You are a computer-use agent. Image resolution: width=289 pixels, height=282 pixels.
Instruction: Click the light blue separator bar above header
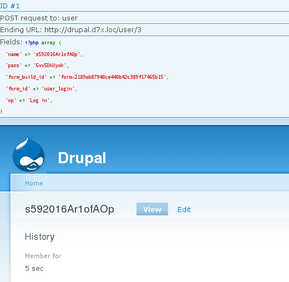pos(144,121)
